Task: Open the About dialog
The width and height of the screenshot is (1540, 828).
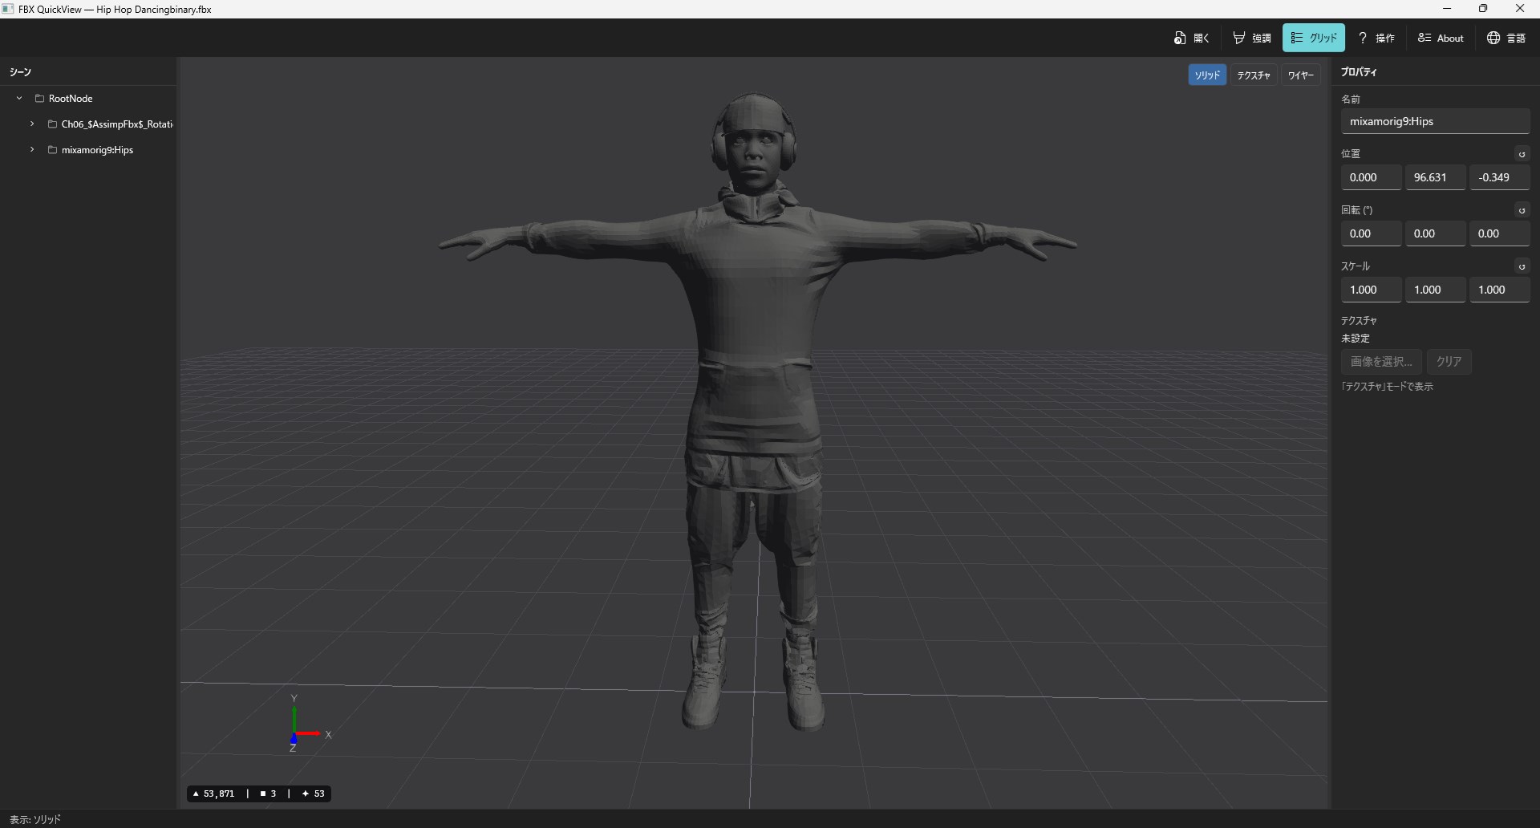Action: click(1441, 38)
